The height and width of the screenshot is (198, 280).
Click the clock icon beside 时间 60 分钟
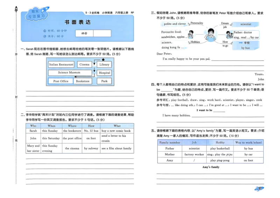pyautogui.click(x=44, y=31)
